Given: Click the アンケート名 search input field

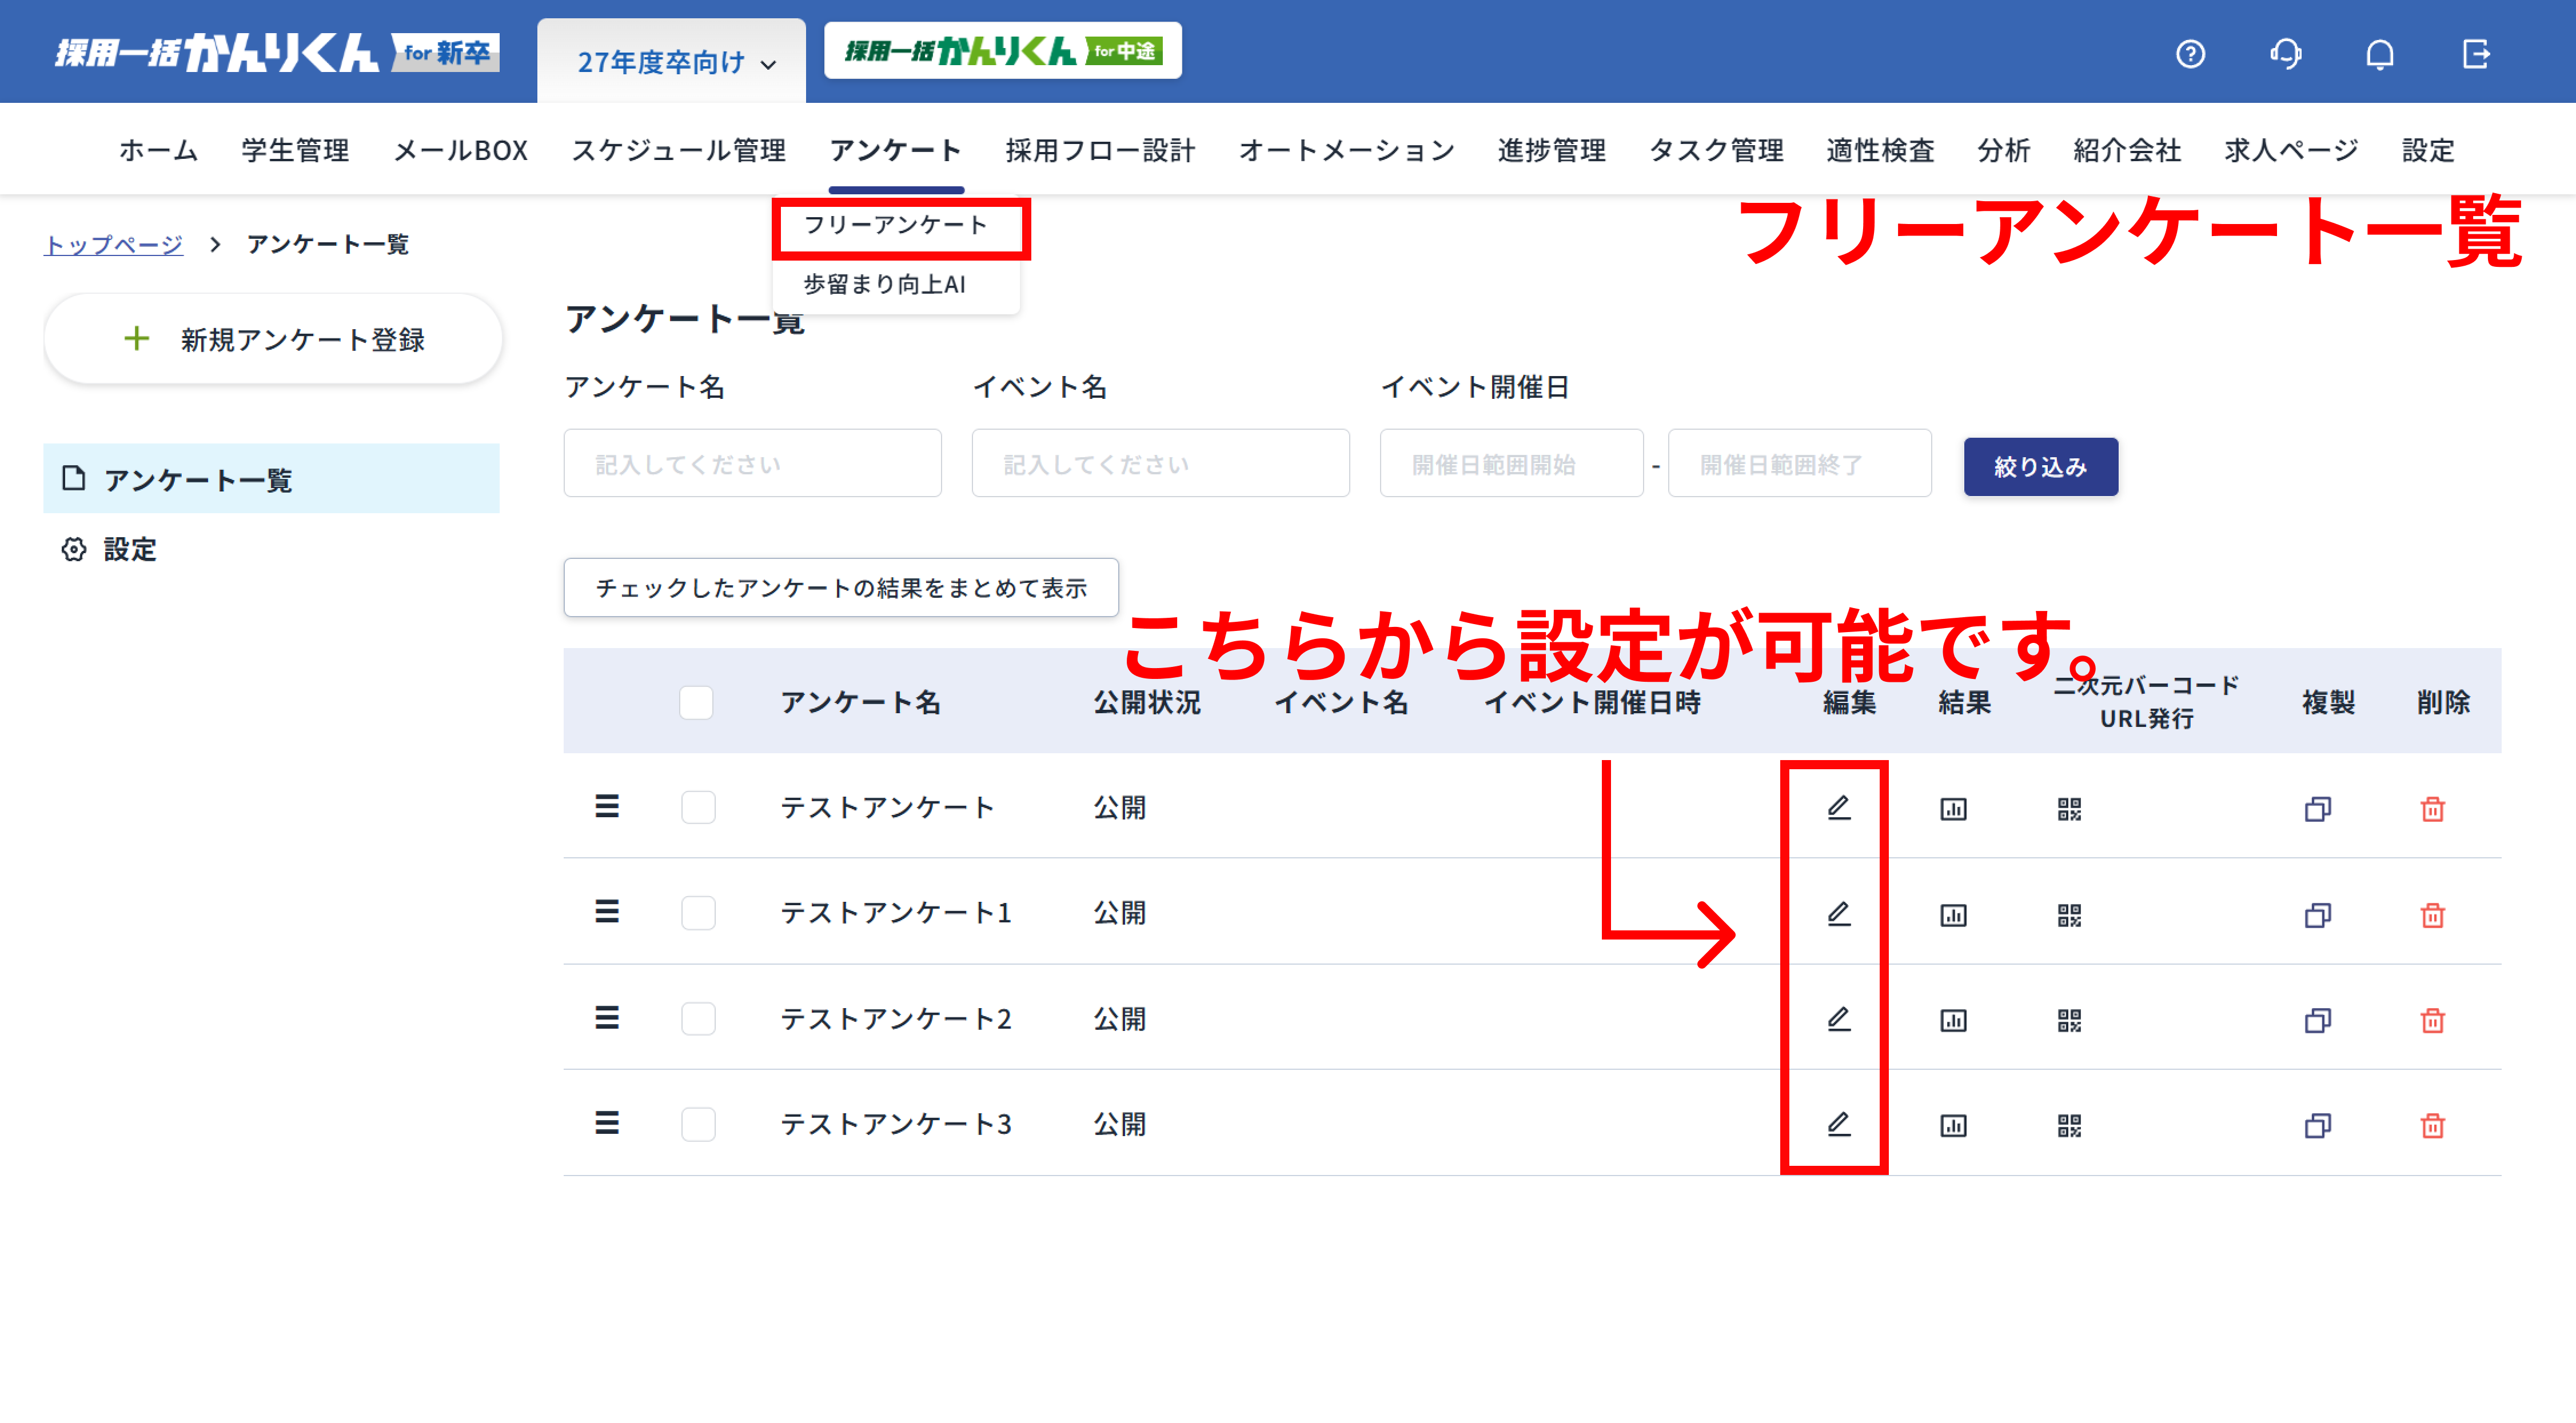Looking at the screenshot, I should 752,464.
